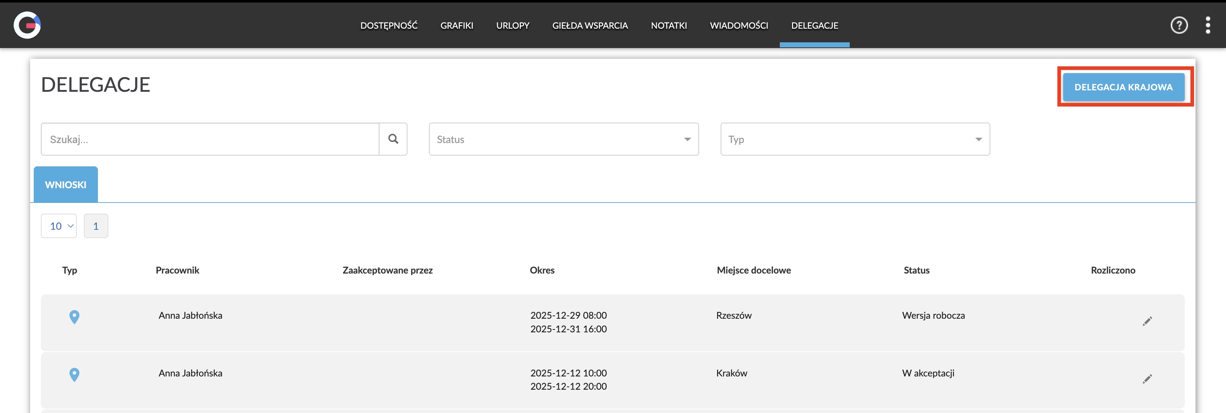Switch to the Wnioski tab
The width and height of the screenshot is (1226, 413).
coord(66,185)
